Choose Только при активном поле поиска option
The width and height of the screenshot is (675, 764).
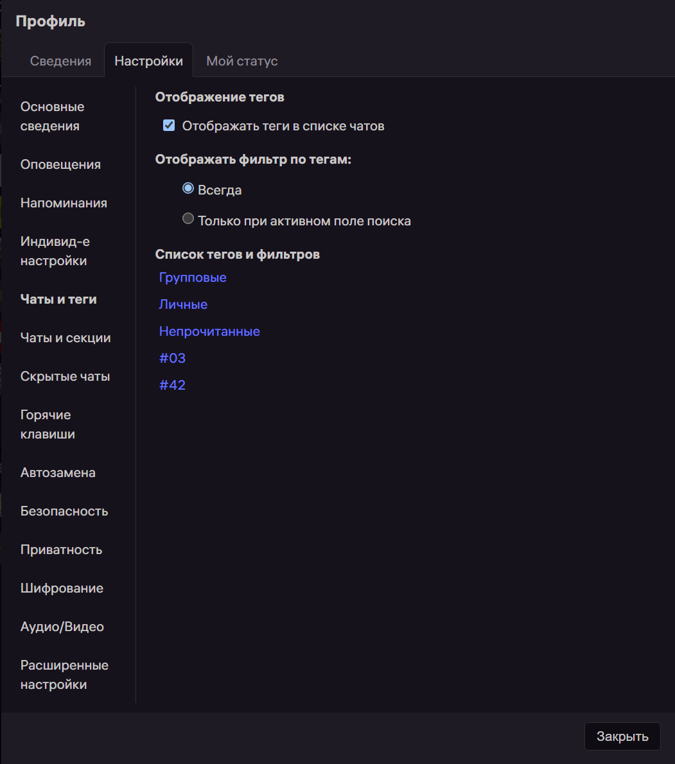pos(188,218)
